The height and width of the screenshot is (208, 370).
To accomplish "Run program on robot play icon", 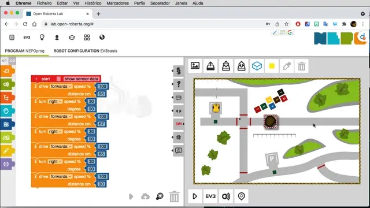I will point(131,196).
